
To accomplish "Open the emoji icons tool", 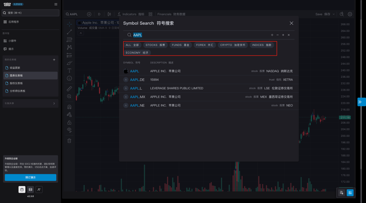I will 69,78.
